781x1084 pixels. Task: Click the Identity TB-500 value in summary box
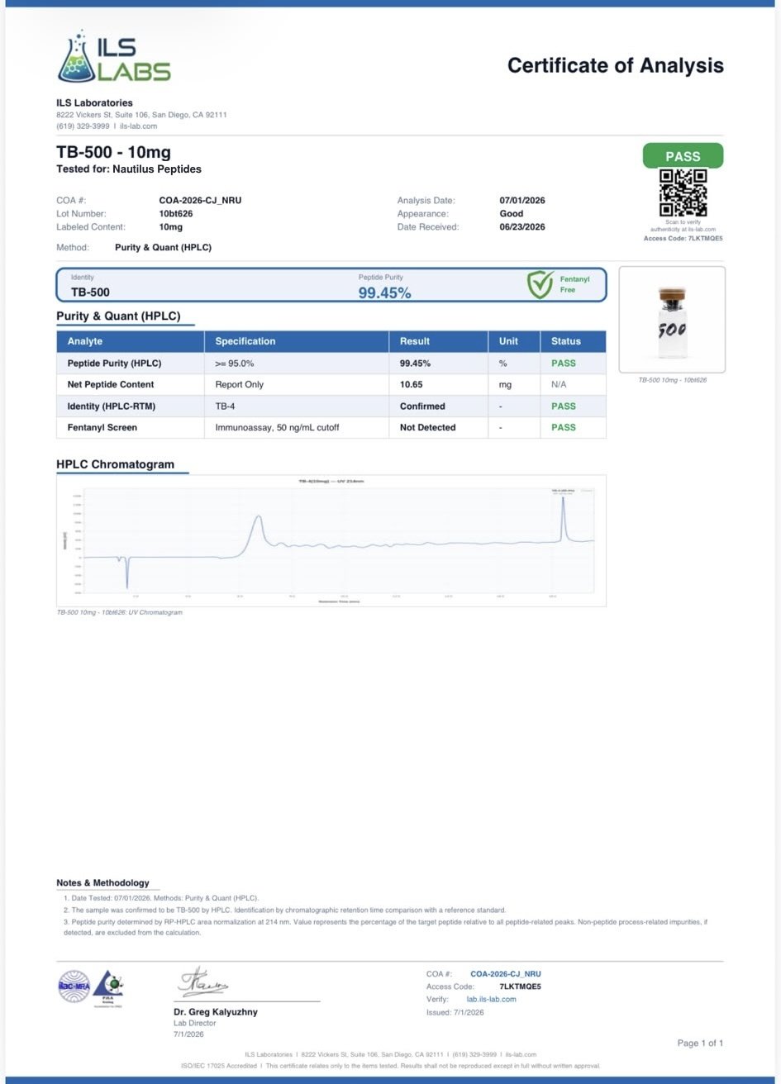(90, 292)
